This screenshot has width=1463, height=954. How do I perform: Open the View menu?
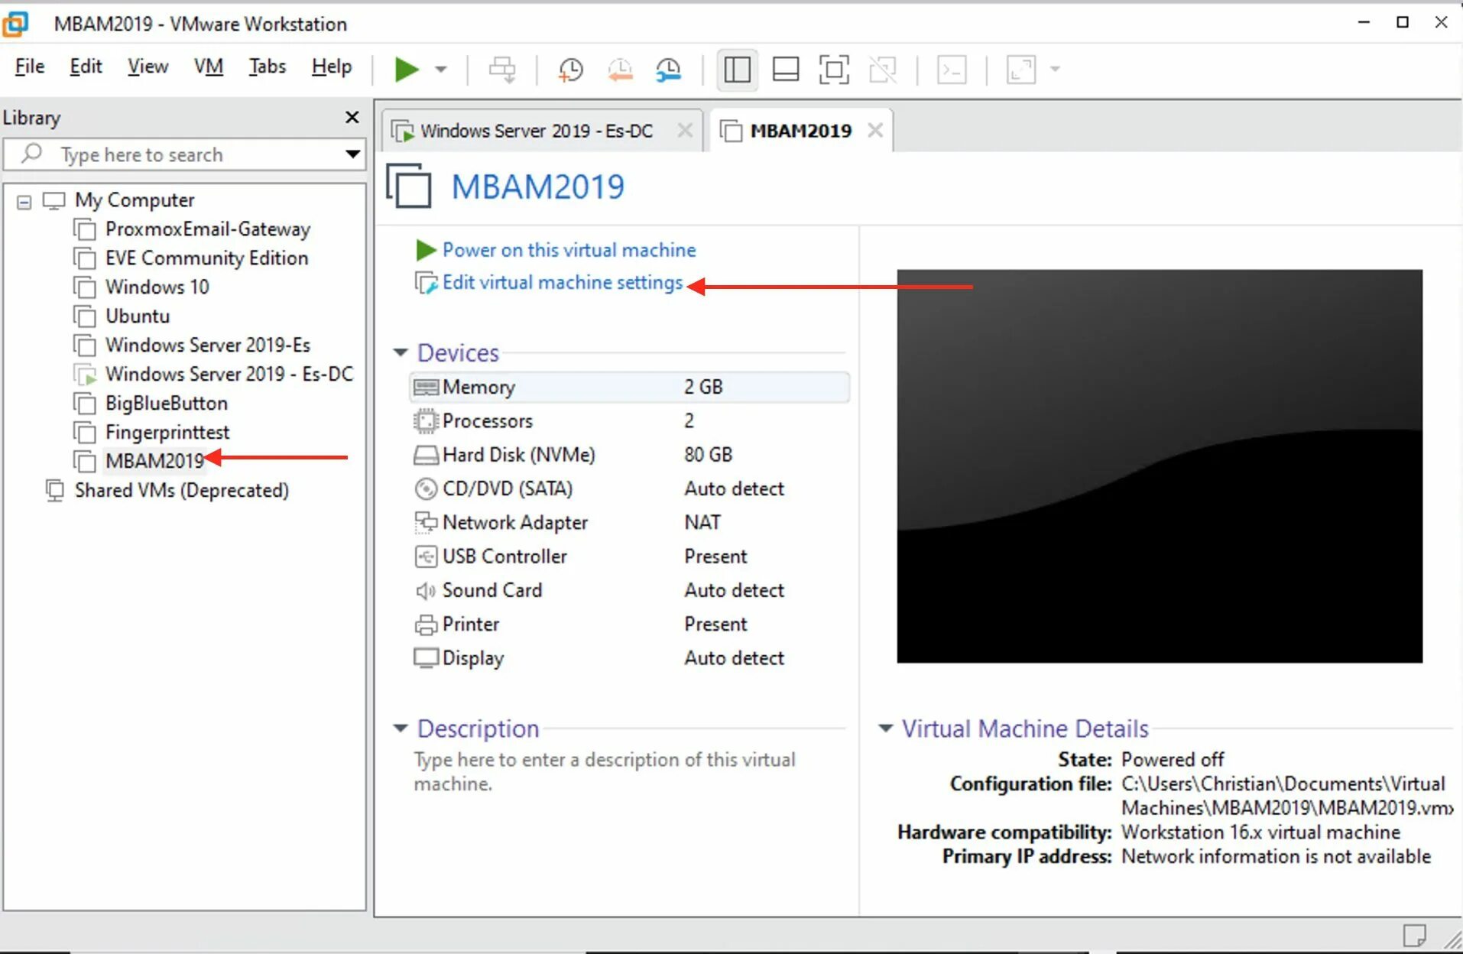(148, 67)
